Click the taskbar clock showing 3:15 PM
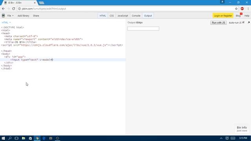The image size is (251, 141). tap(243, 138)
